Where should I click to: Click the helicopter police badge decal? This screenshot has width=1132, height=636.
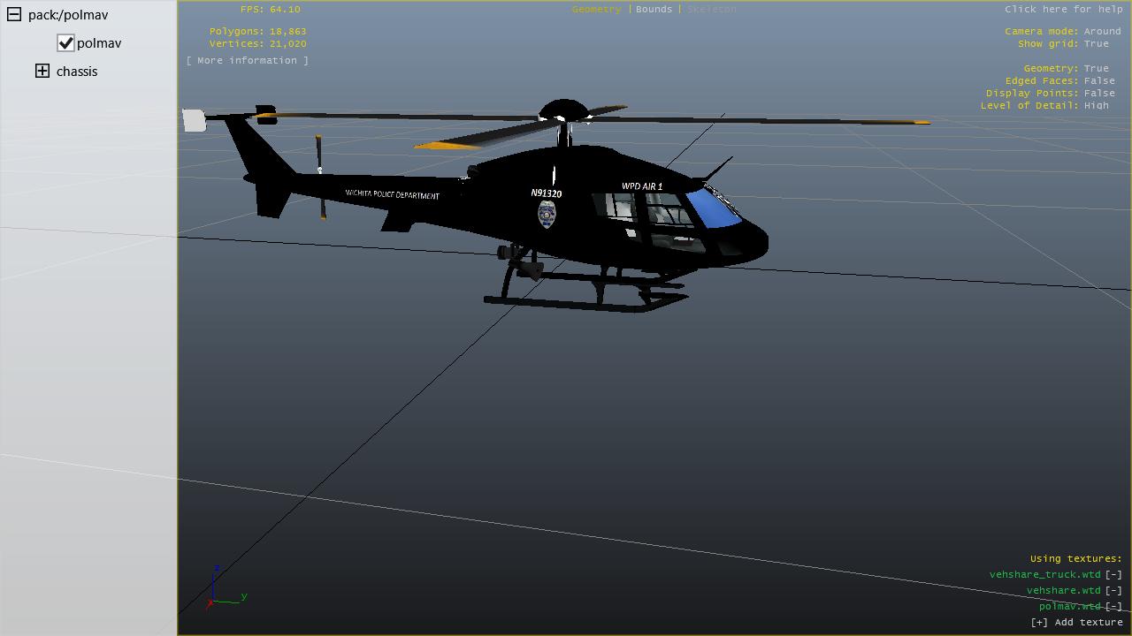(x=547, y=215)
